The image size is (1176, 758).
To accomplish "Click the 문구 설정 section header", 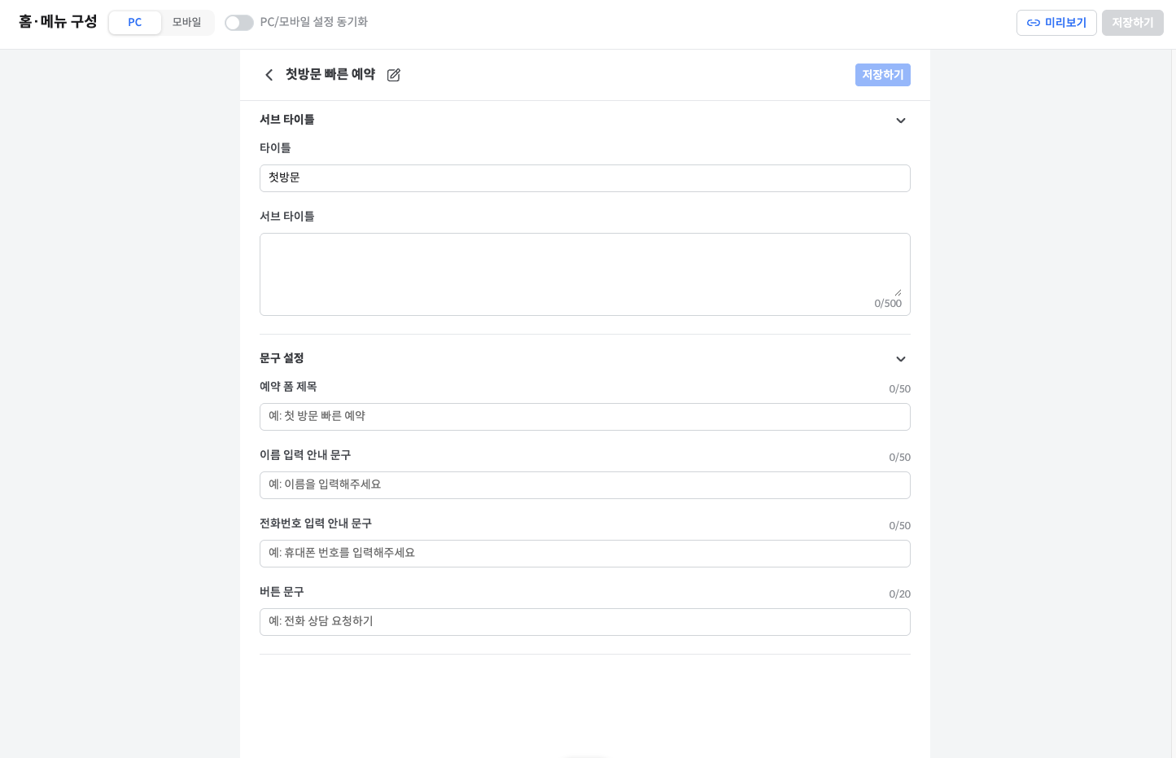I will [282, 358].
